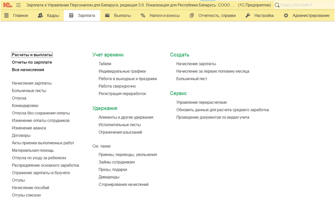This screenshot has height=209, width=335.
Task: Open Договоры
Action: click(x=21, y=136)
